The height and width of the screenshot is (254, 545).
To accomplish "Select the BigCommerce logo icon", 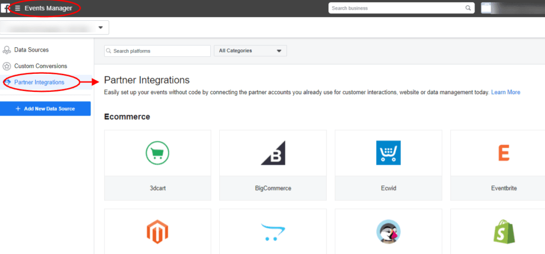I will pos(272,153).
